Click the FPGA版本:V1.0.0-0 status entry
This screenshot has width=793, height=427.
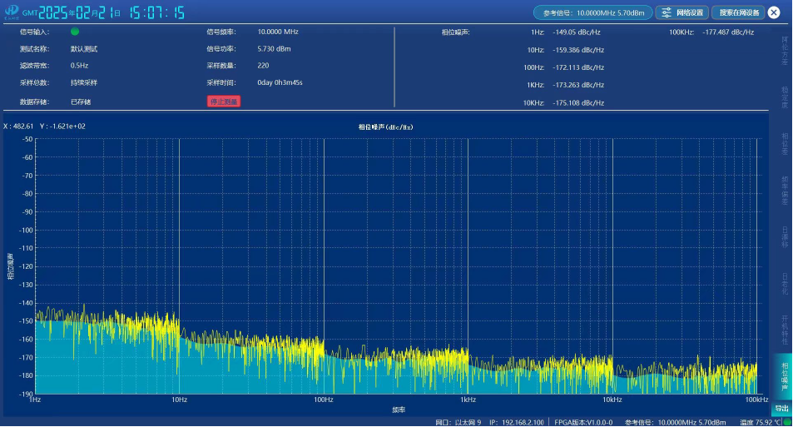tap(583, 422)
